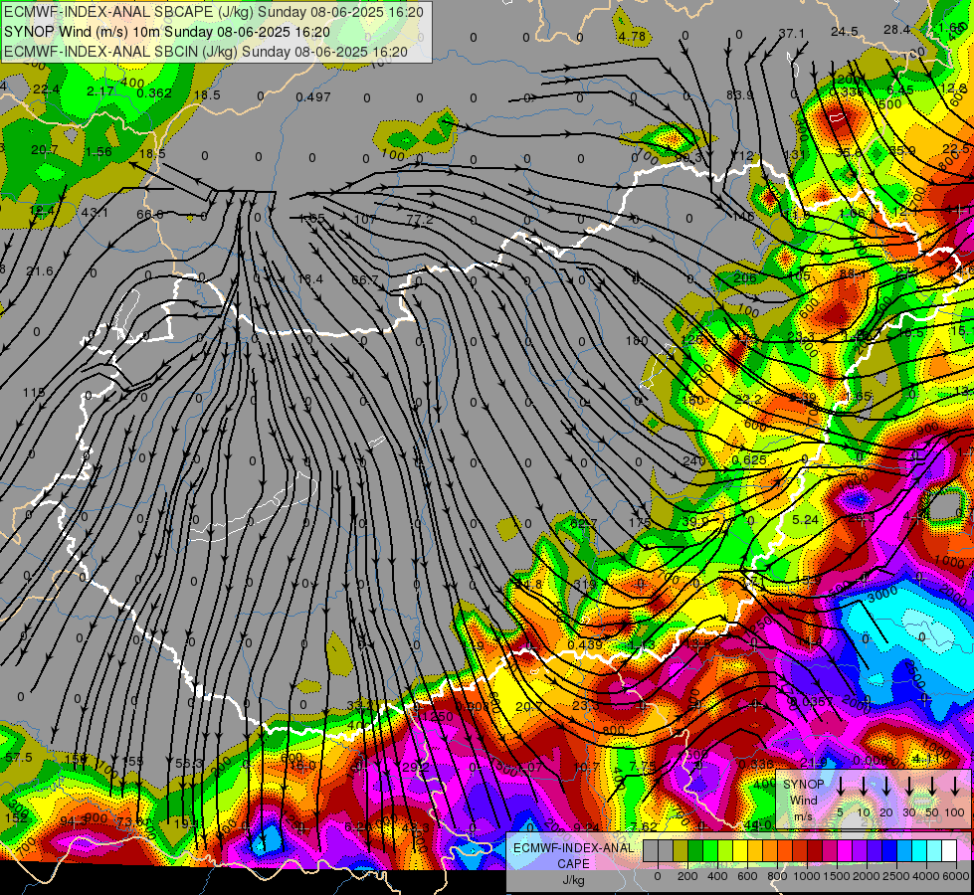Select the SBCAPE title line
974x895 pixels.
tap(214, 12)
